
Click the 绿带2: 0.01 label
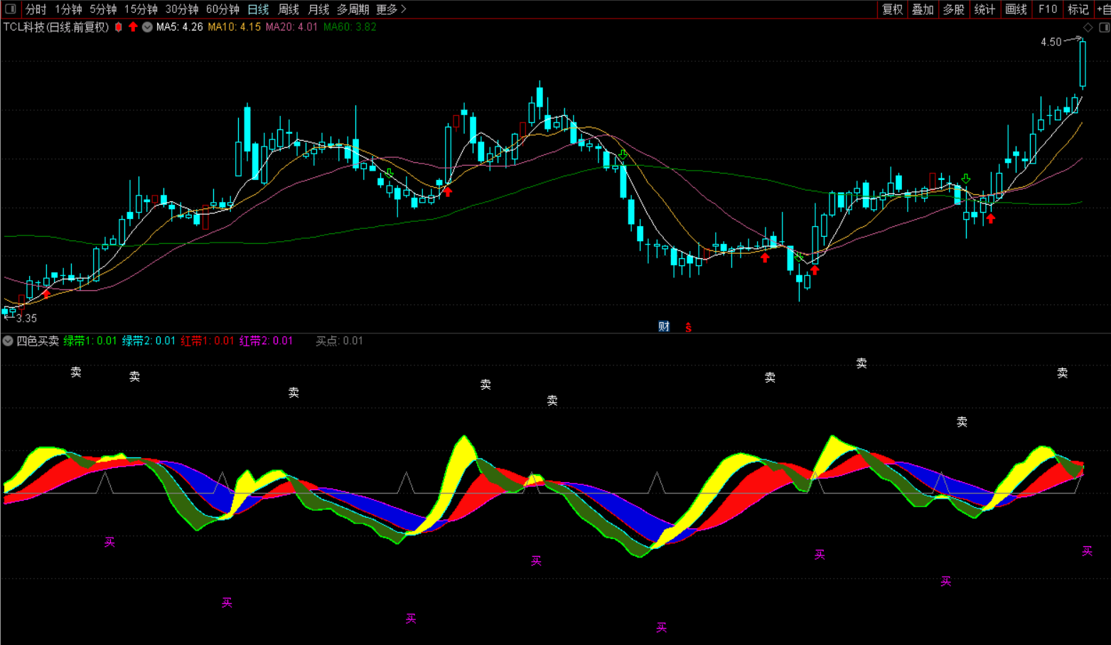149,341
